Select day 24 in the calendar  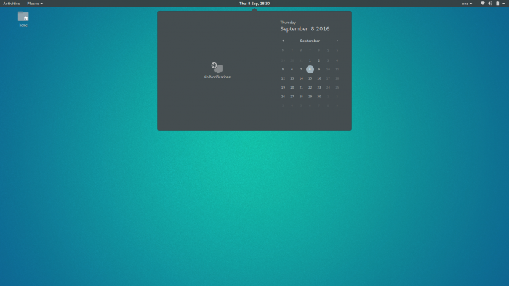[328, 87]
